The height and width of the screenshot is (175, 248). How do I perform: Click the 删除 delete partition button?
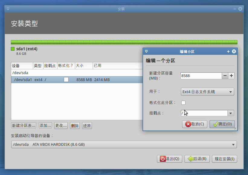75,126
